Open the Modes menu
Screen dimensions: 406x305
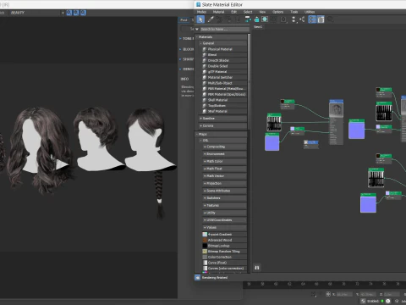coord(201,12)
